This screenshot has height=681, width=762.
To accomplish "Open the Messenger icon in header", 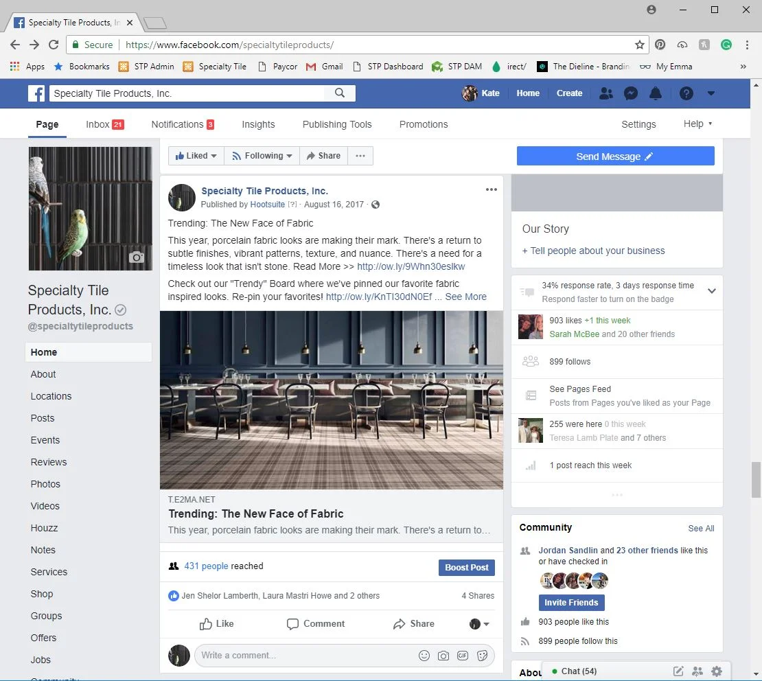I will 631,93.
